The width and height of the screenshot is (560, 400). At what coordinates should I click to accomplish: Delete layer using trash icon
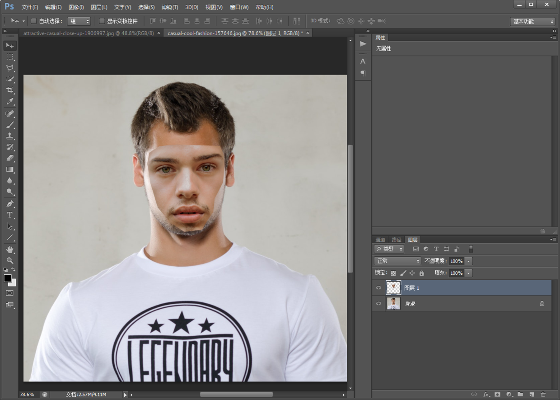click(543, 395)
